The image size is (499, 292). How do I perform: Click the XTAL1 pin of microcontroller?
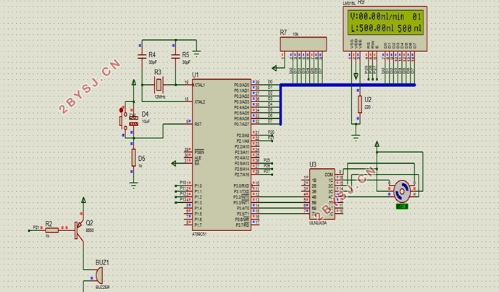[194, 85]
